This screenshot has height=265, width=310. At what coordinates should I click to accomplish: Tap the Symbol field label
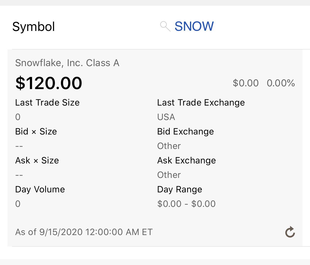[33, 27]
